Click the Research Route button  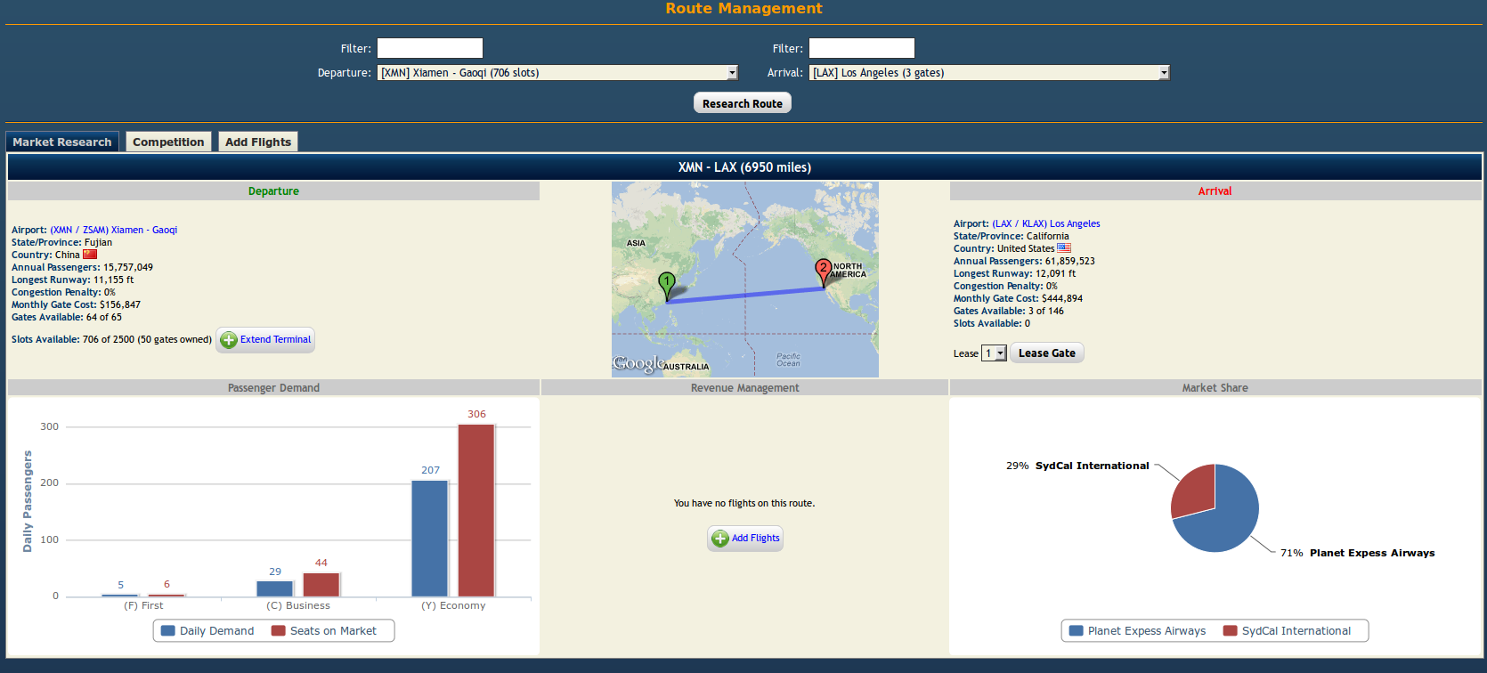click(743, 103)
